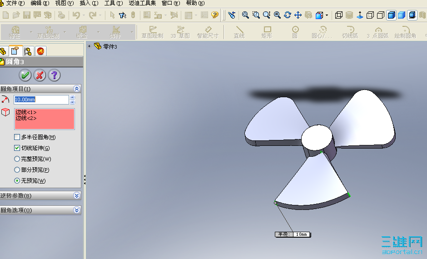Toggle the selection filter funnel icon

click(x=123, y=15)
